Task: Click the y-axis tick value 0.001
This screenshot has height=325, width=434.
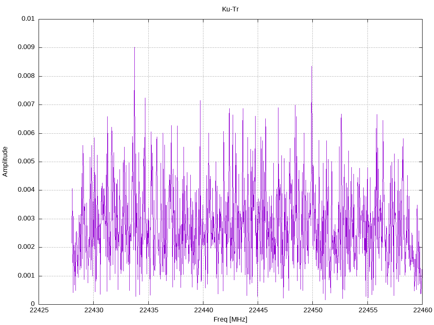Action: (26, 276)
